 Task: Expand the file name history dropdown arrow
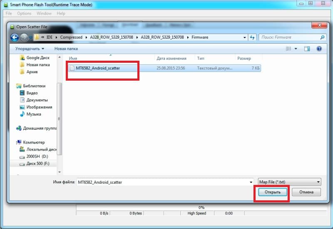(251, 182)
